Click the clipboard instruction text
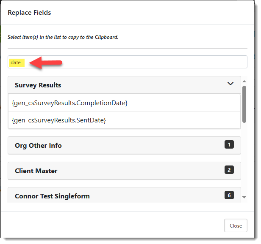The height and width of the screenshot is (244, 261). pyautogui.click(x=63, y=37)
